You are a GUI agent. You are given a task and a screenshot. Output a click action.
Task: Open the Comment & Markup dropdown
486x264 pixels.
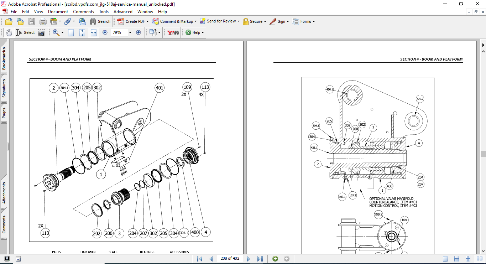click(x=195, y=22)
